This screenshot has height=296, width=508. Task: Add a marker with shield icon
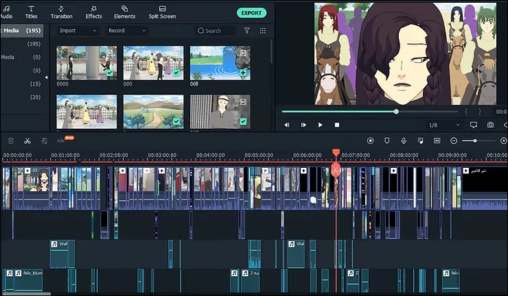[386, 140]
